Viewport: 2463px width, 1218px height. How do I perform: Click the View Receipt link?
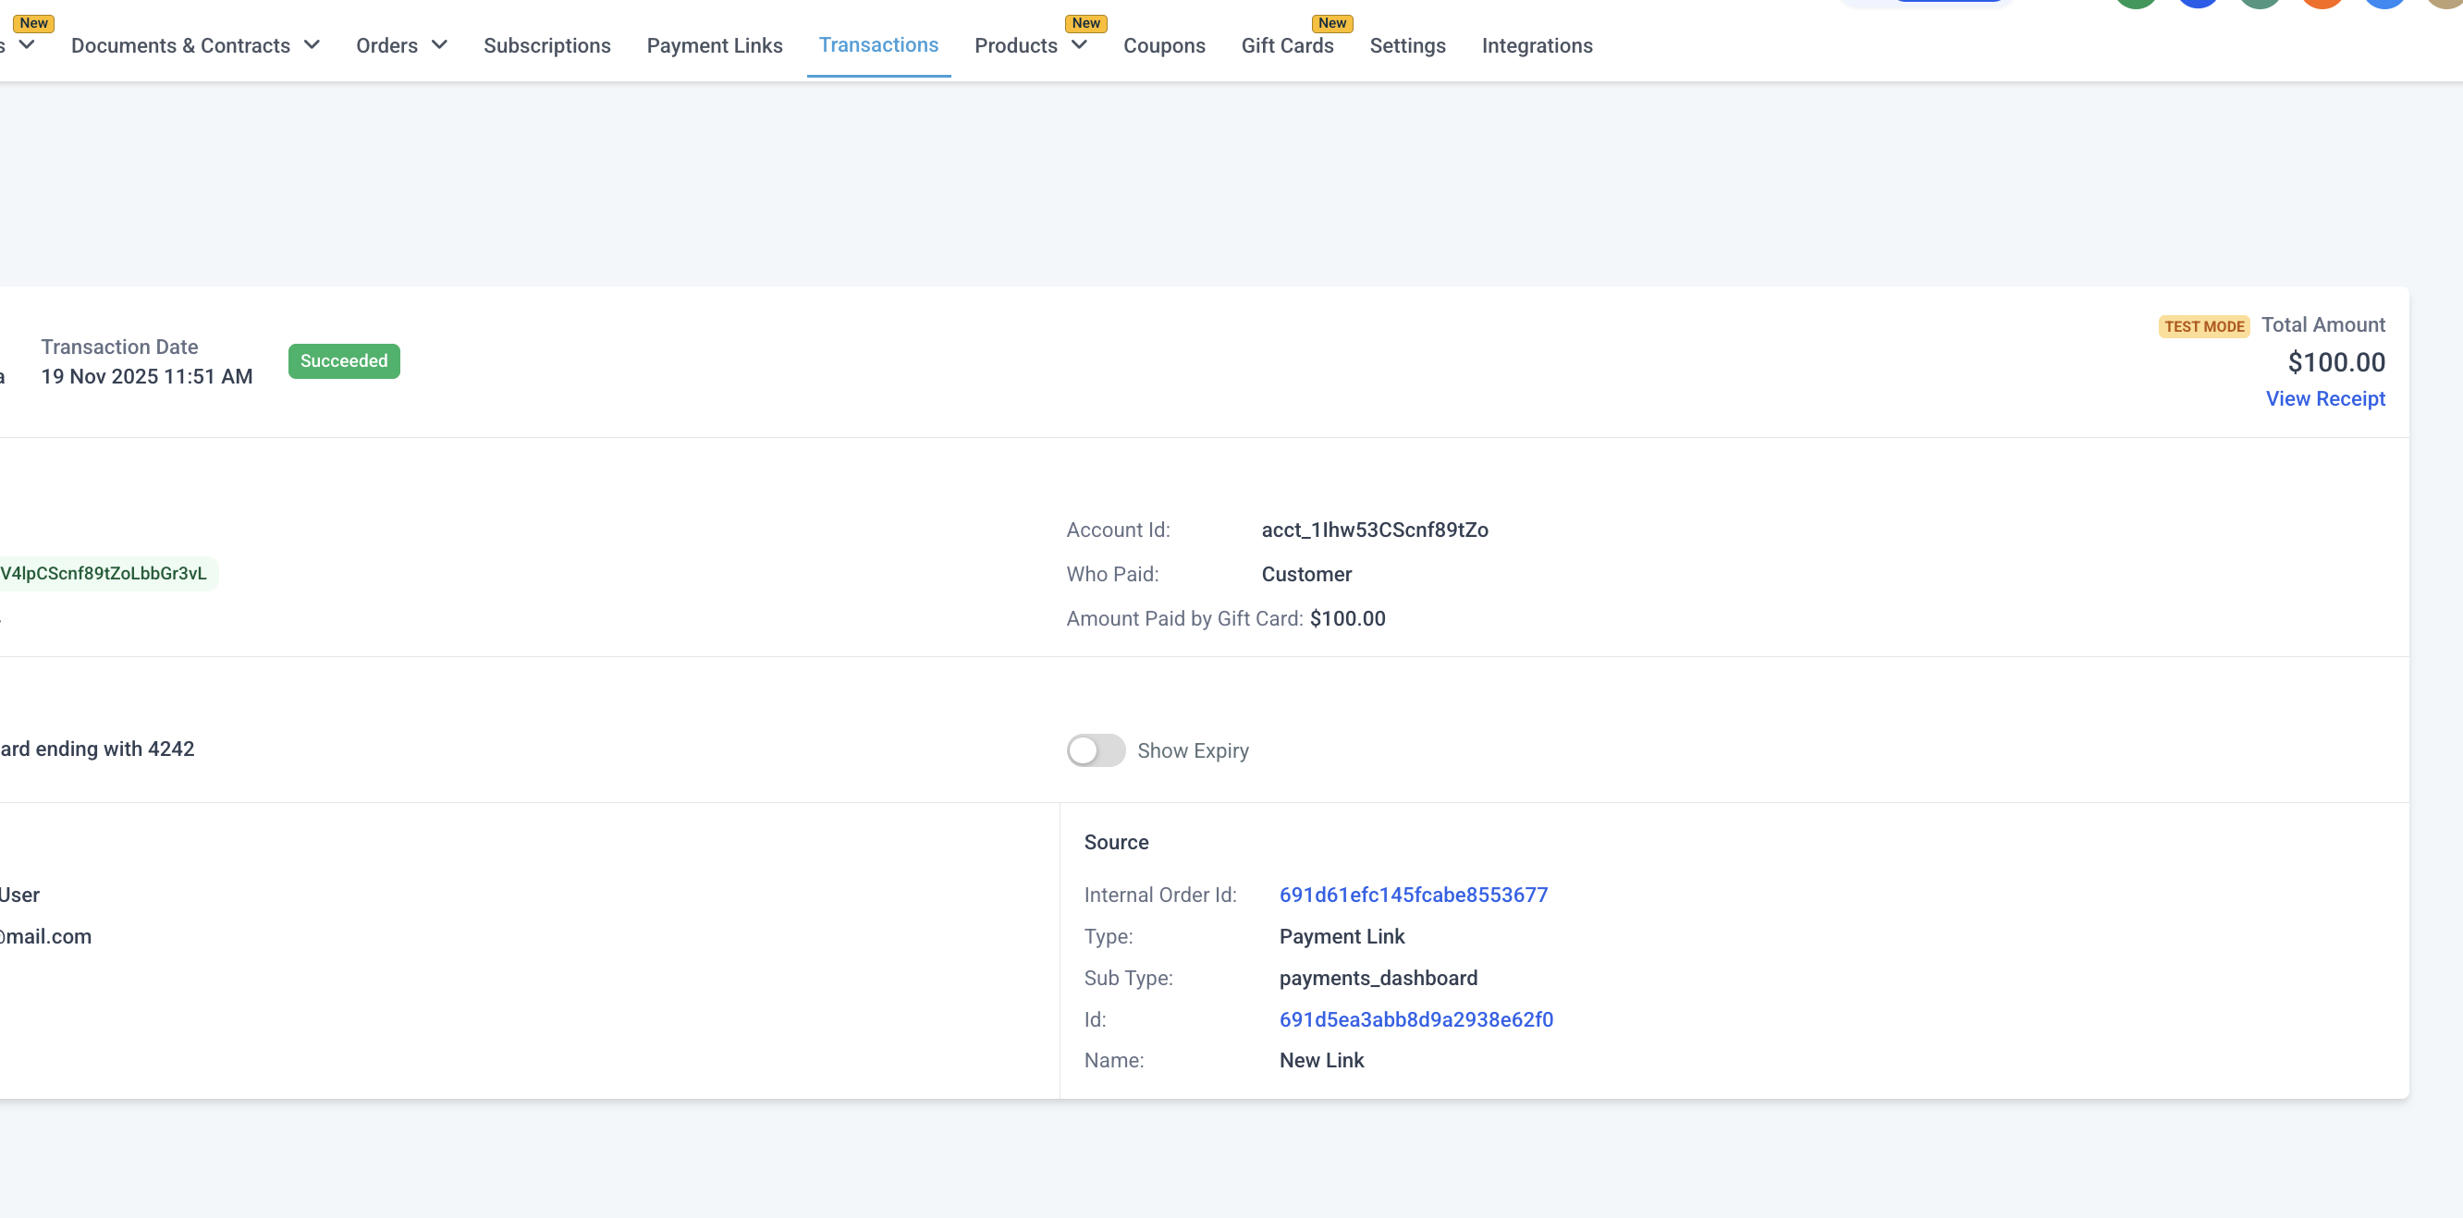tap(2325, 398)
